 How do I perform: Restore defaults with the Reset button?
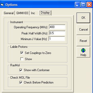(83, 41)
